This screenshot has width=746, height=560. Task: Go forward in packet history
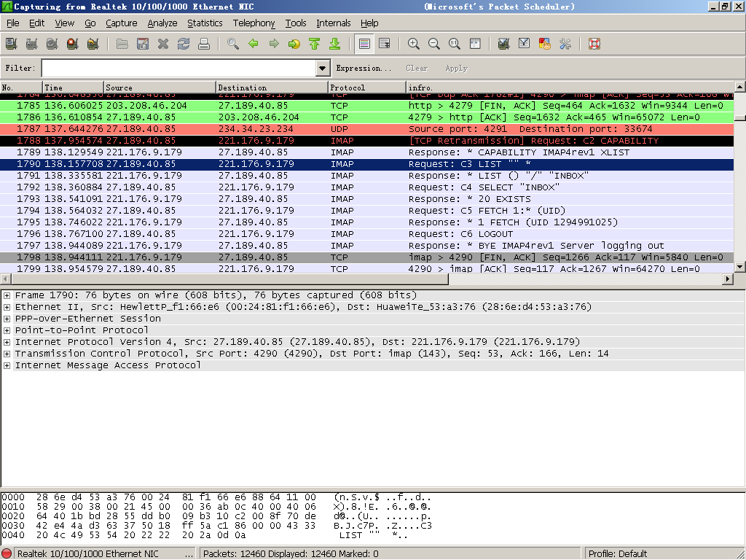point(274,44)
